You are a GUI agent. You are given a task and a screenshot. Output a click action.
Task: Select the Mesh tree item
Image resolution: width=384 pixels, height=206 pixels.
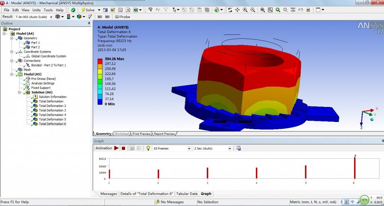tap(27, 69)
